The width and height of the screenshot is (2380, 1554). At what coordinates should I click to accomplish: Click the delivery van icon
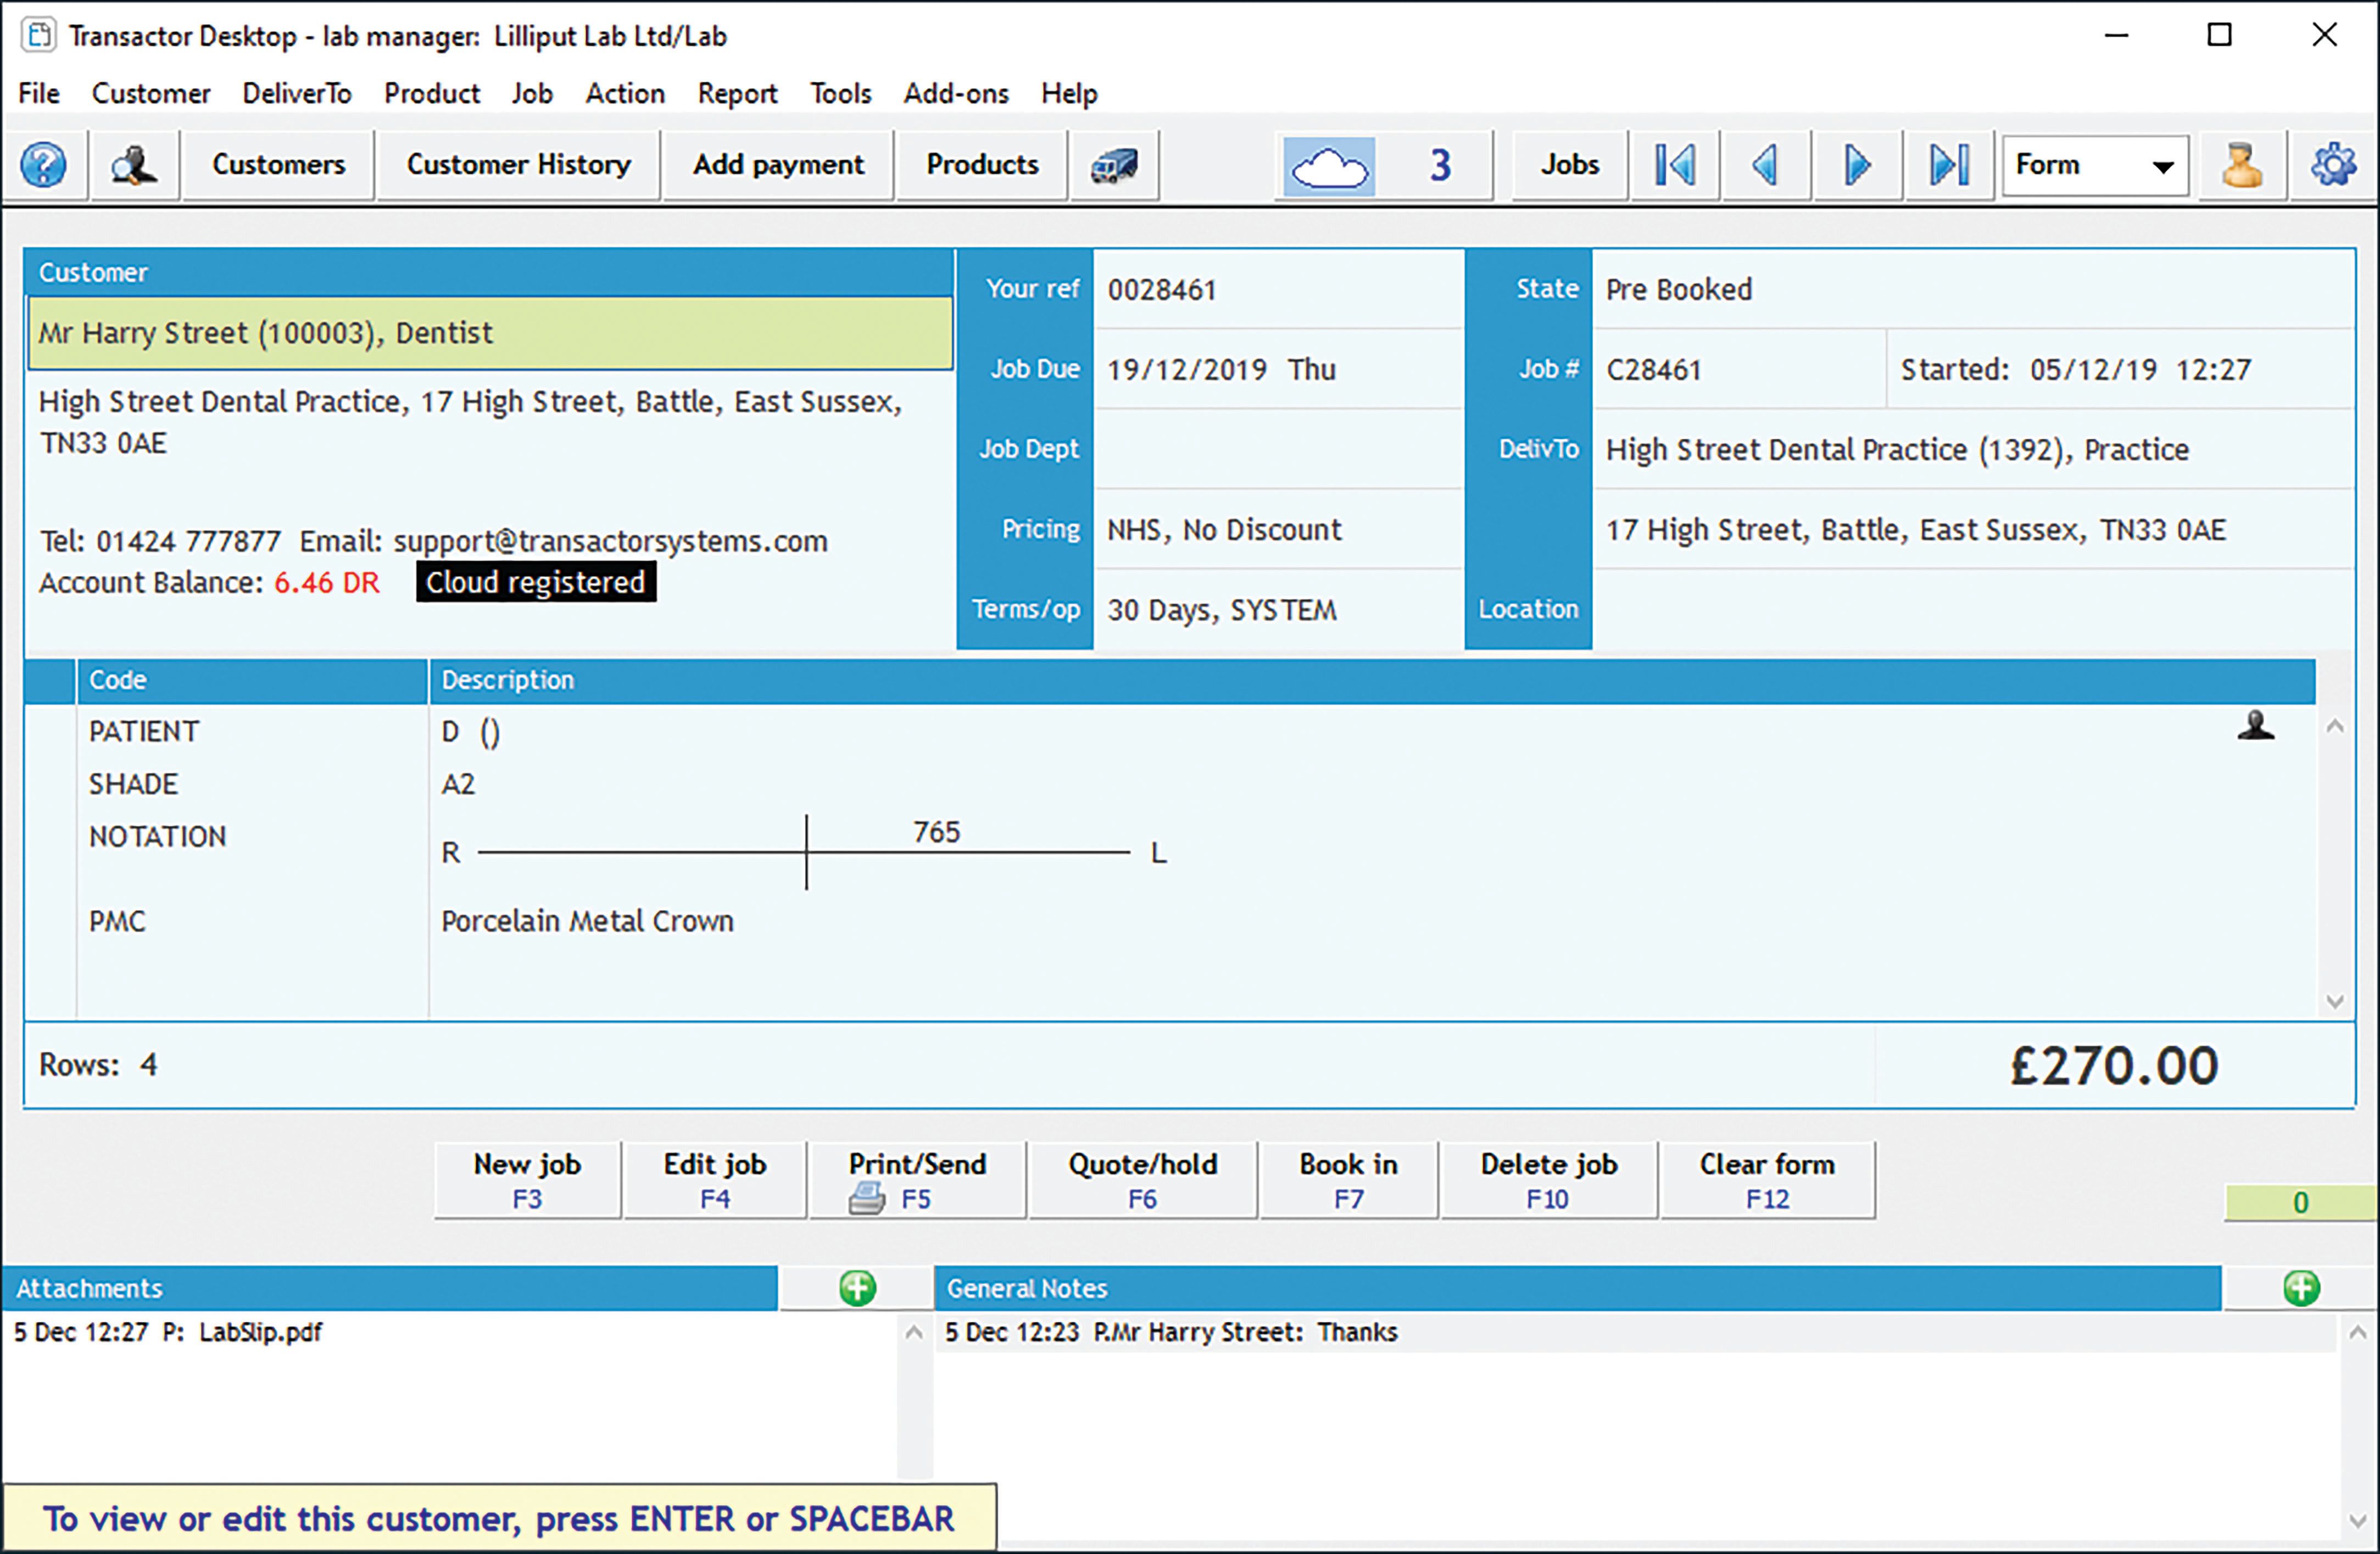pyautogui.click(x=1113, y=165)
